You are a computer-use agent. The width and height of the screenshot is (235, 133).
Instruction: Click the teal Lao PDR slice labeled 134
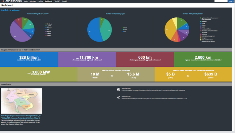(x=29, y=25)
